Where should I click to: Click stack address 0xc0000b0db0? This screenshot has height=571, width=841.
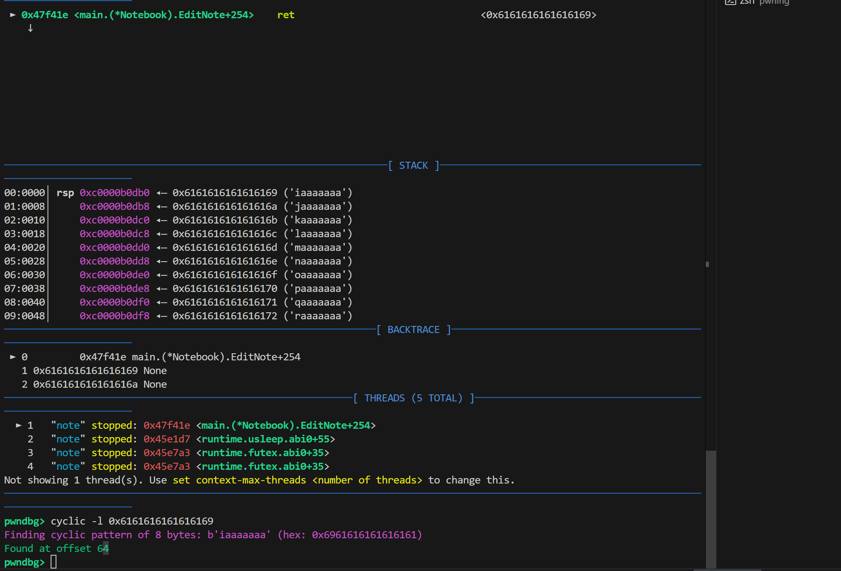[115, 193]
